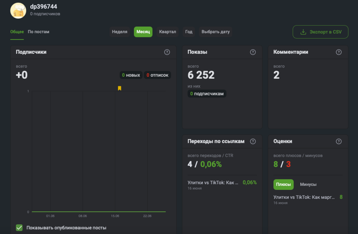Click Экспорт в CSV button
This screenshot has width=358, height=234.
320,32
